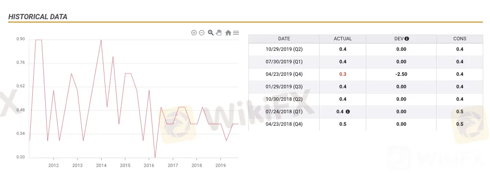Select the 04/23/2019 (Q4) date cell
This screenshot has width=490, height=180.
pyautogui.click(x=284, y=74)
